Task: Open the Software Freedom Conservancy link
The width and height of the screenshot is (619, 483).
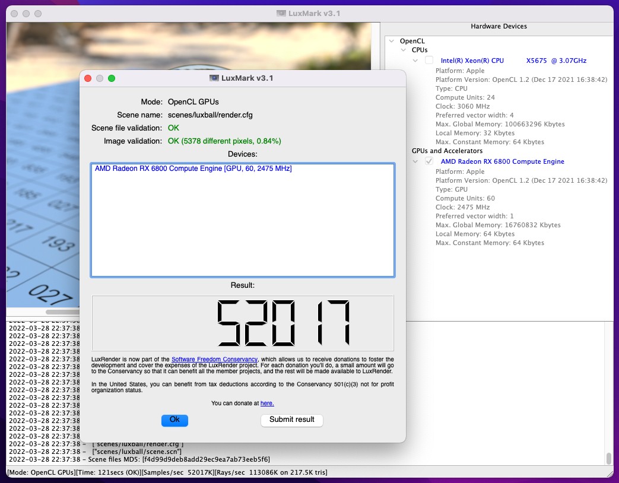Action: click(x=214, y=360)
